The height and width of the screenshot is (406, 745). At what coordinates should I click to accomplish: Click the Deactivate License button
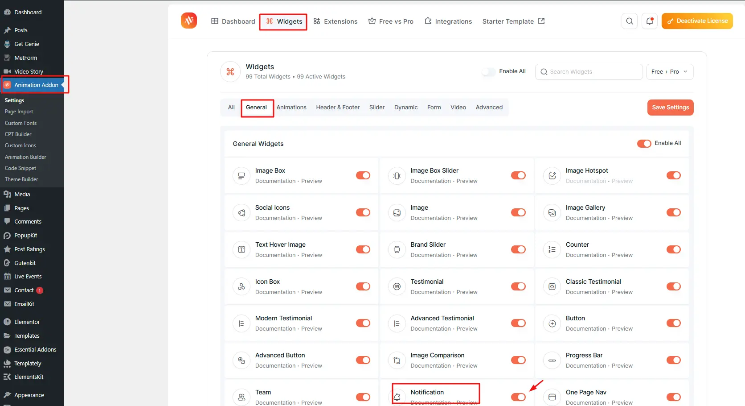coord(697,21)
